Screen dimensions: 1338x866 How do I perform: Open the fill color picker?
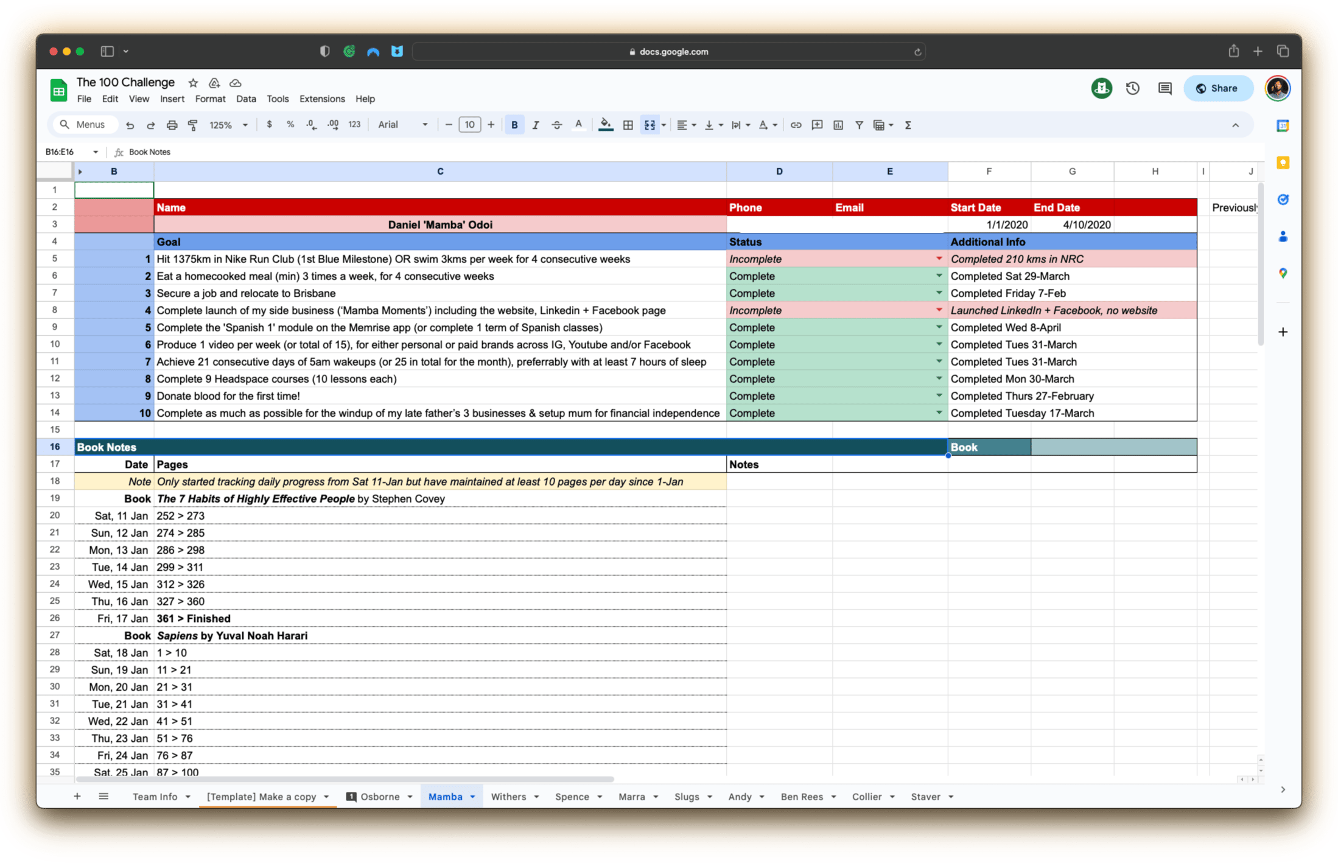pos(605,125)
